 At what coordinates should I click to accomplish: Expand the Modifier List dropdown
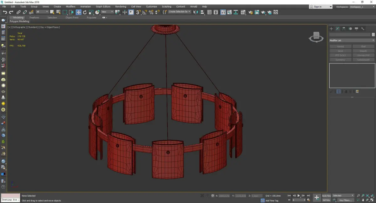pos(352,40)
